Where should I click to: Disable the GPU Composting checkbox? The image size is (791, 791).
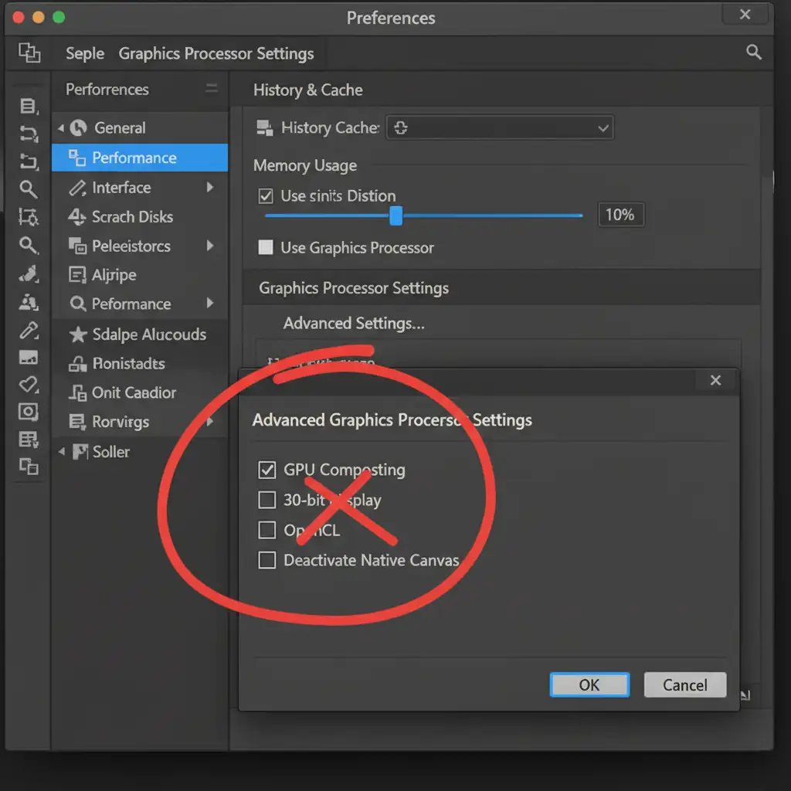266,470
